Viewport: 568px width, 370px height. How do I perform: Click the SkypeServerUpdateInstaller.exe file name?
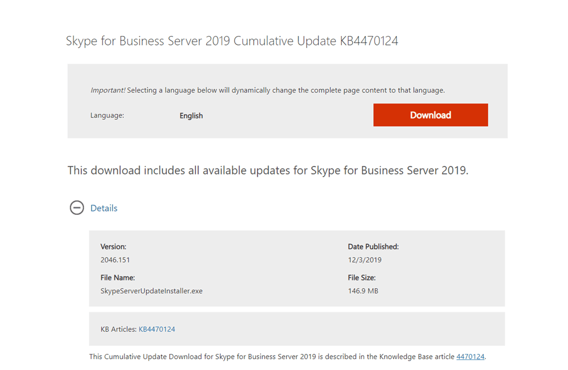point(151,291)
